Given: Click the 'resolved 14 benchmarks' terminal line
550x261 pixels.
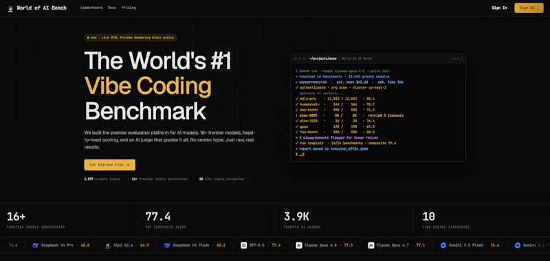Looking at the screenshot, I should (342, 76).
